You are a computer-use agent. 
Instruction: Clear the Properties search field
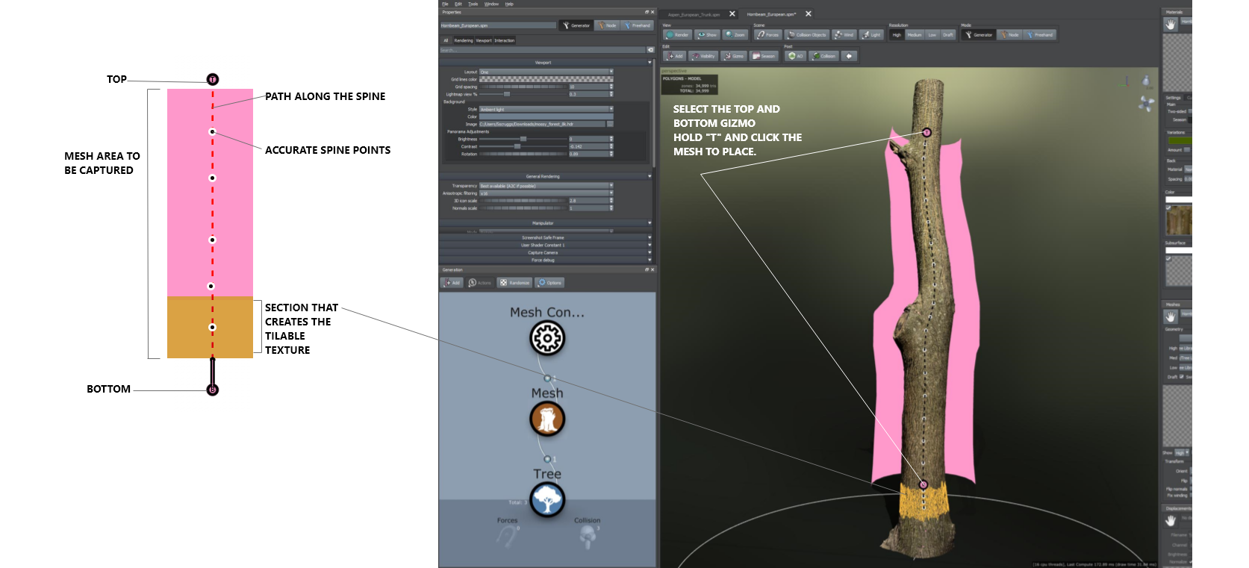[650, 50]
